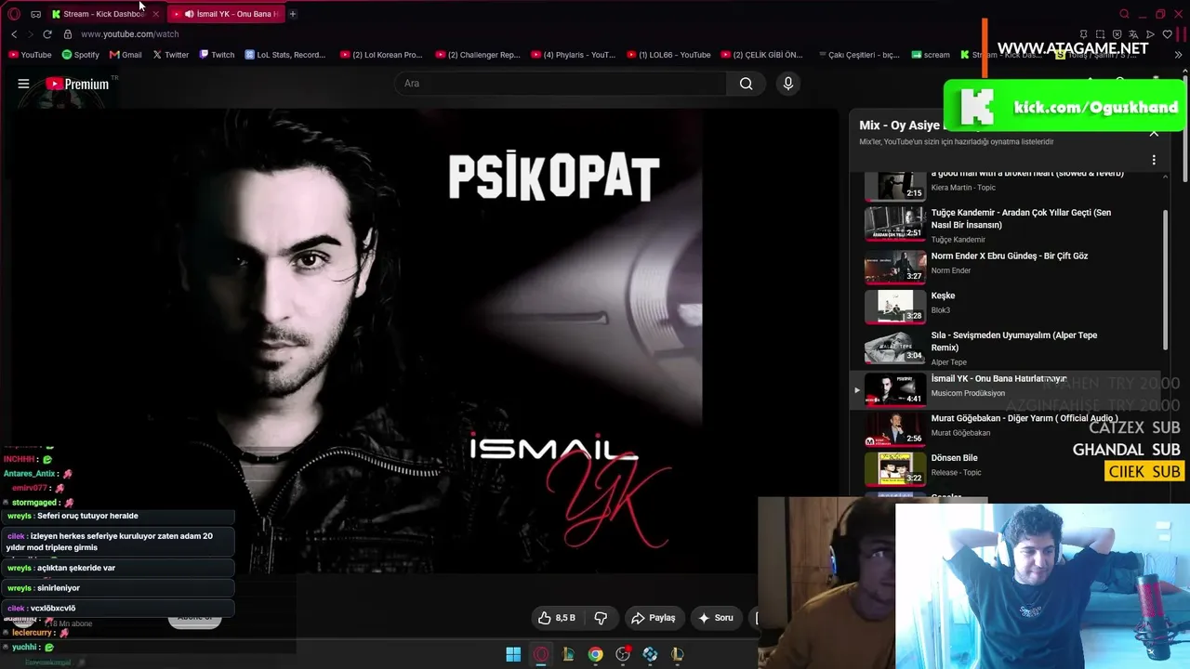The height and width of the screenshot is (669, 1190).
Task: Click the Soru ask button
Action: tap(716, 618)
